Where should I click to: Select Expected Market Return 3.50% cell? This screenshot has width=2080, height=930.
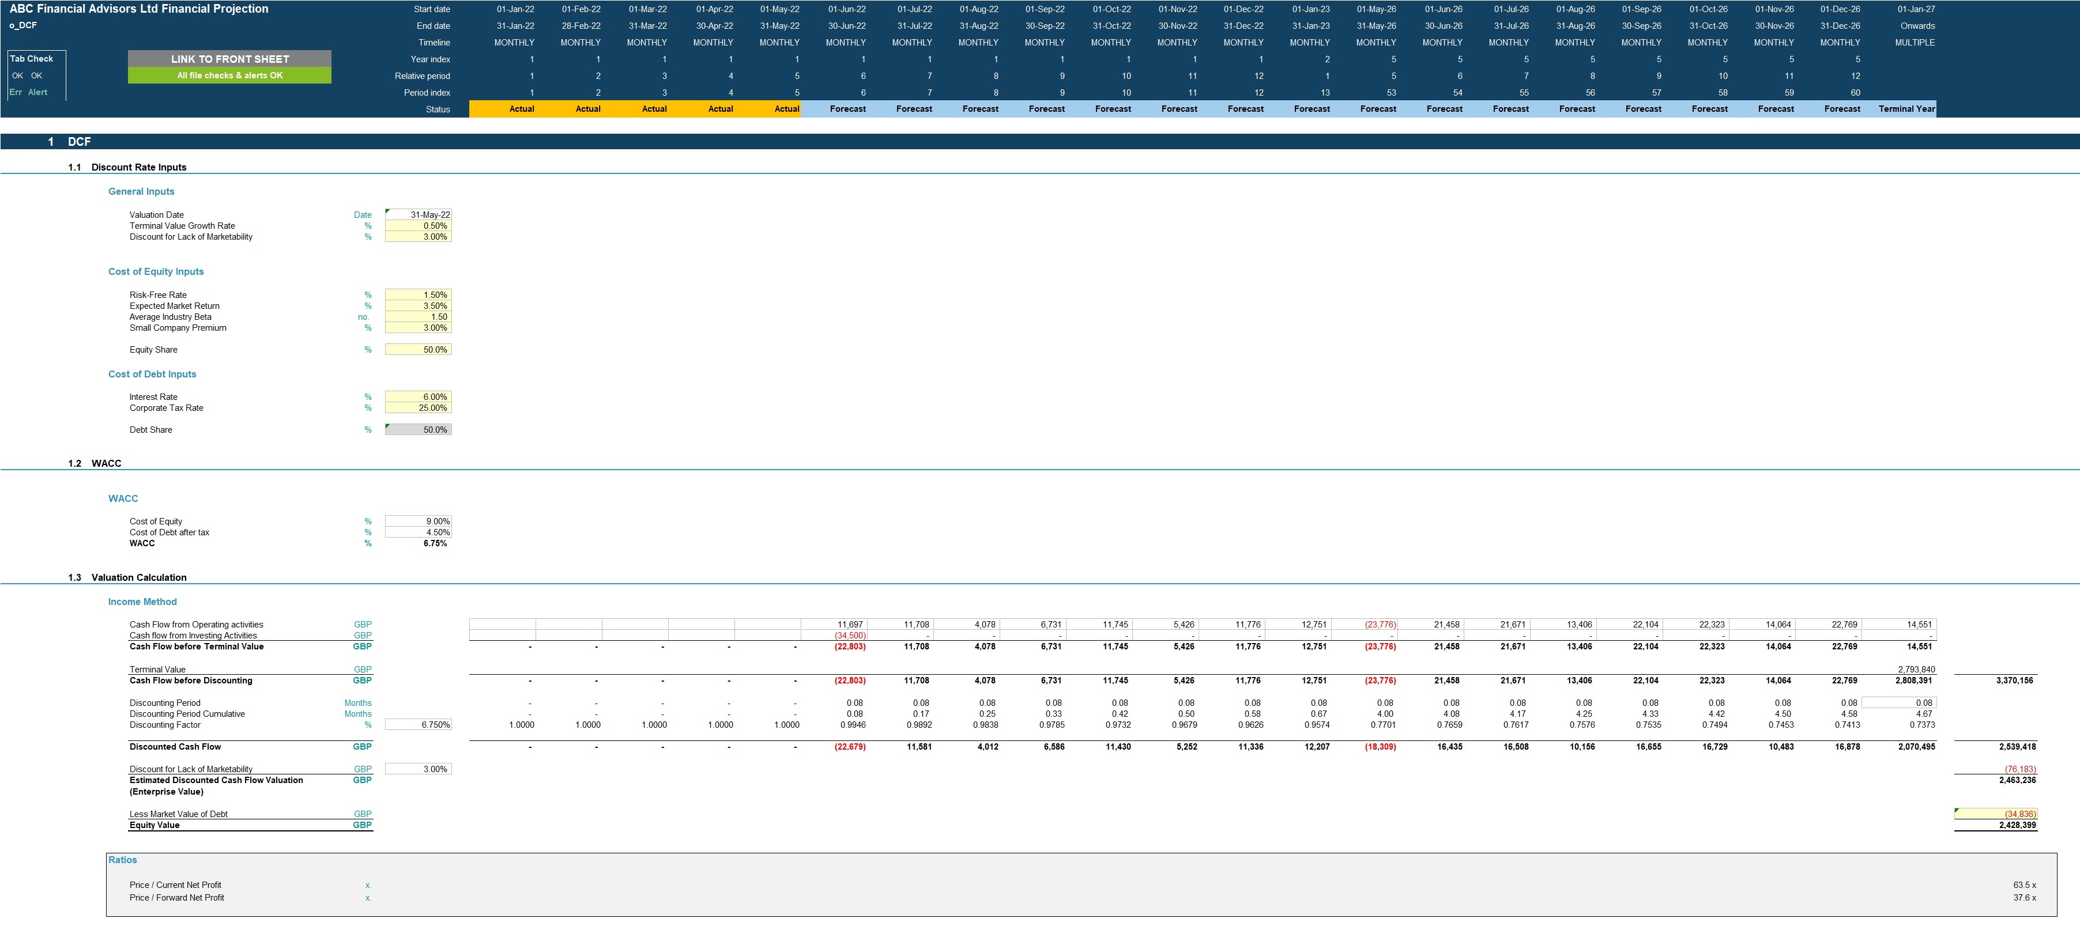click(419, 306)
